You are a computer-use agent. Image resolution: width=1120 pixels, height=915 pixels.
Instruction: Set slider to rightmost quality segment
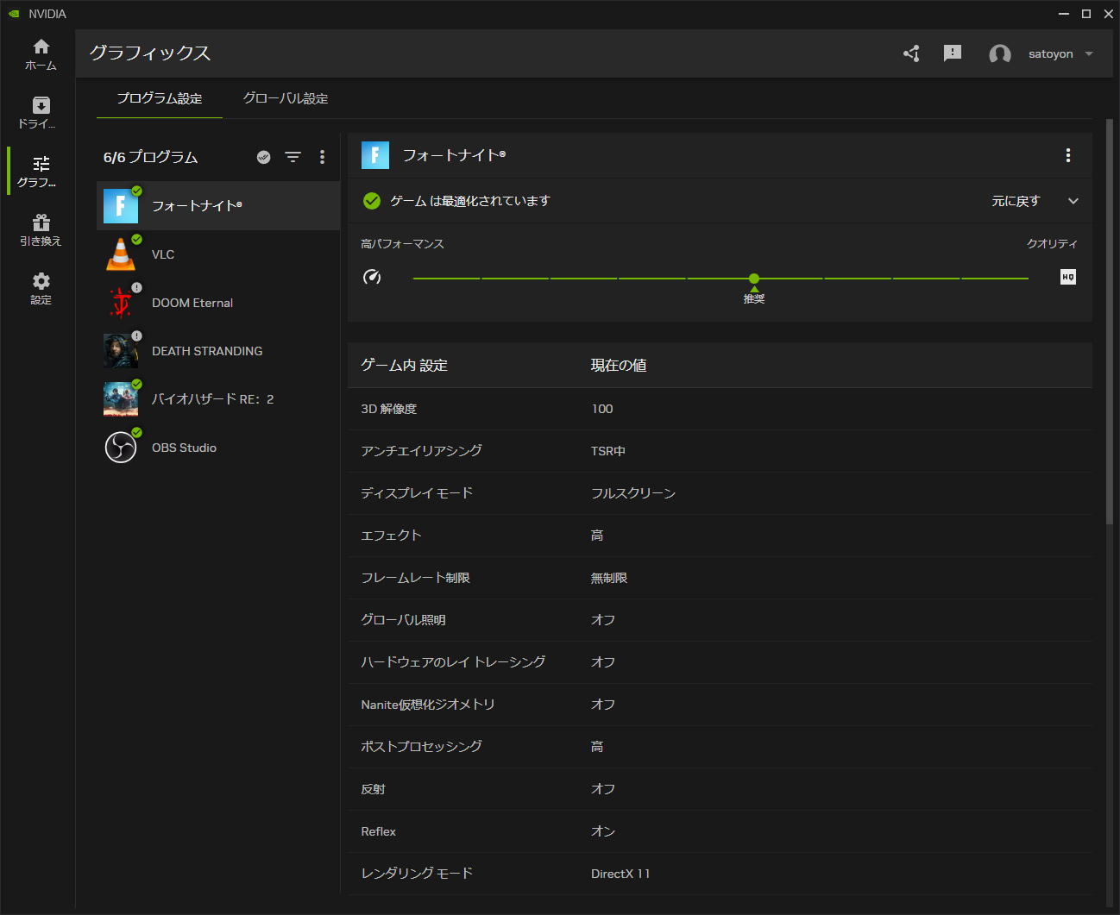tap(995, 279)
